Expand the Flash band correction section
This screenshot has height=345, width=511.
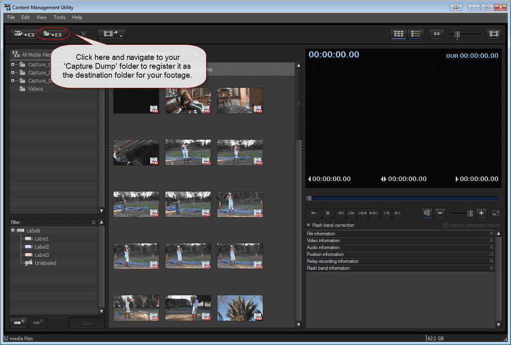(308, 225)
